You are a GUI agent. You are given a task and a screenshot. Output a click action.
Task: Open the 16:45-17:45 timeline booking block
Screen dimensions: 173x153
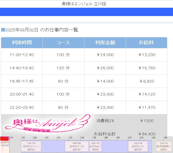point(95,146)
